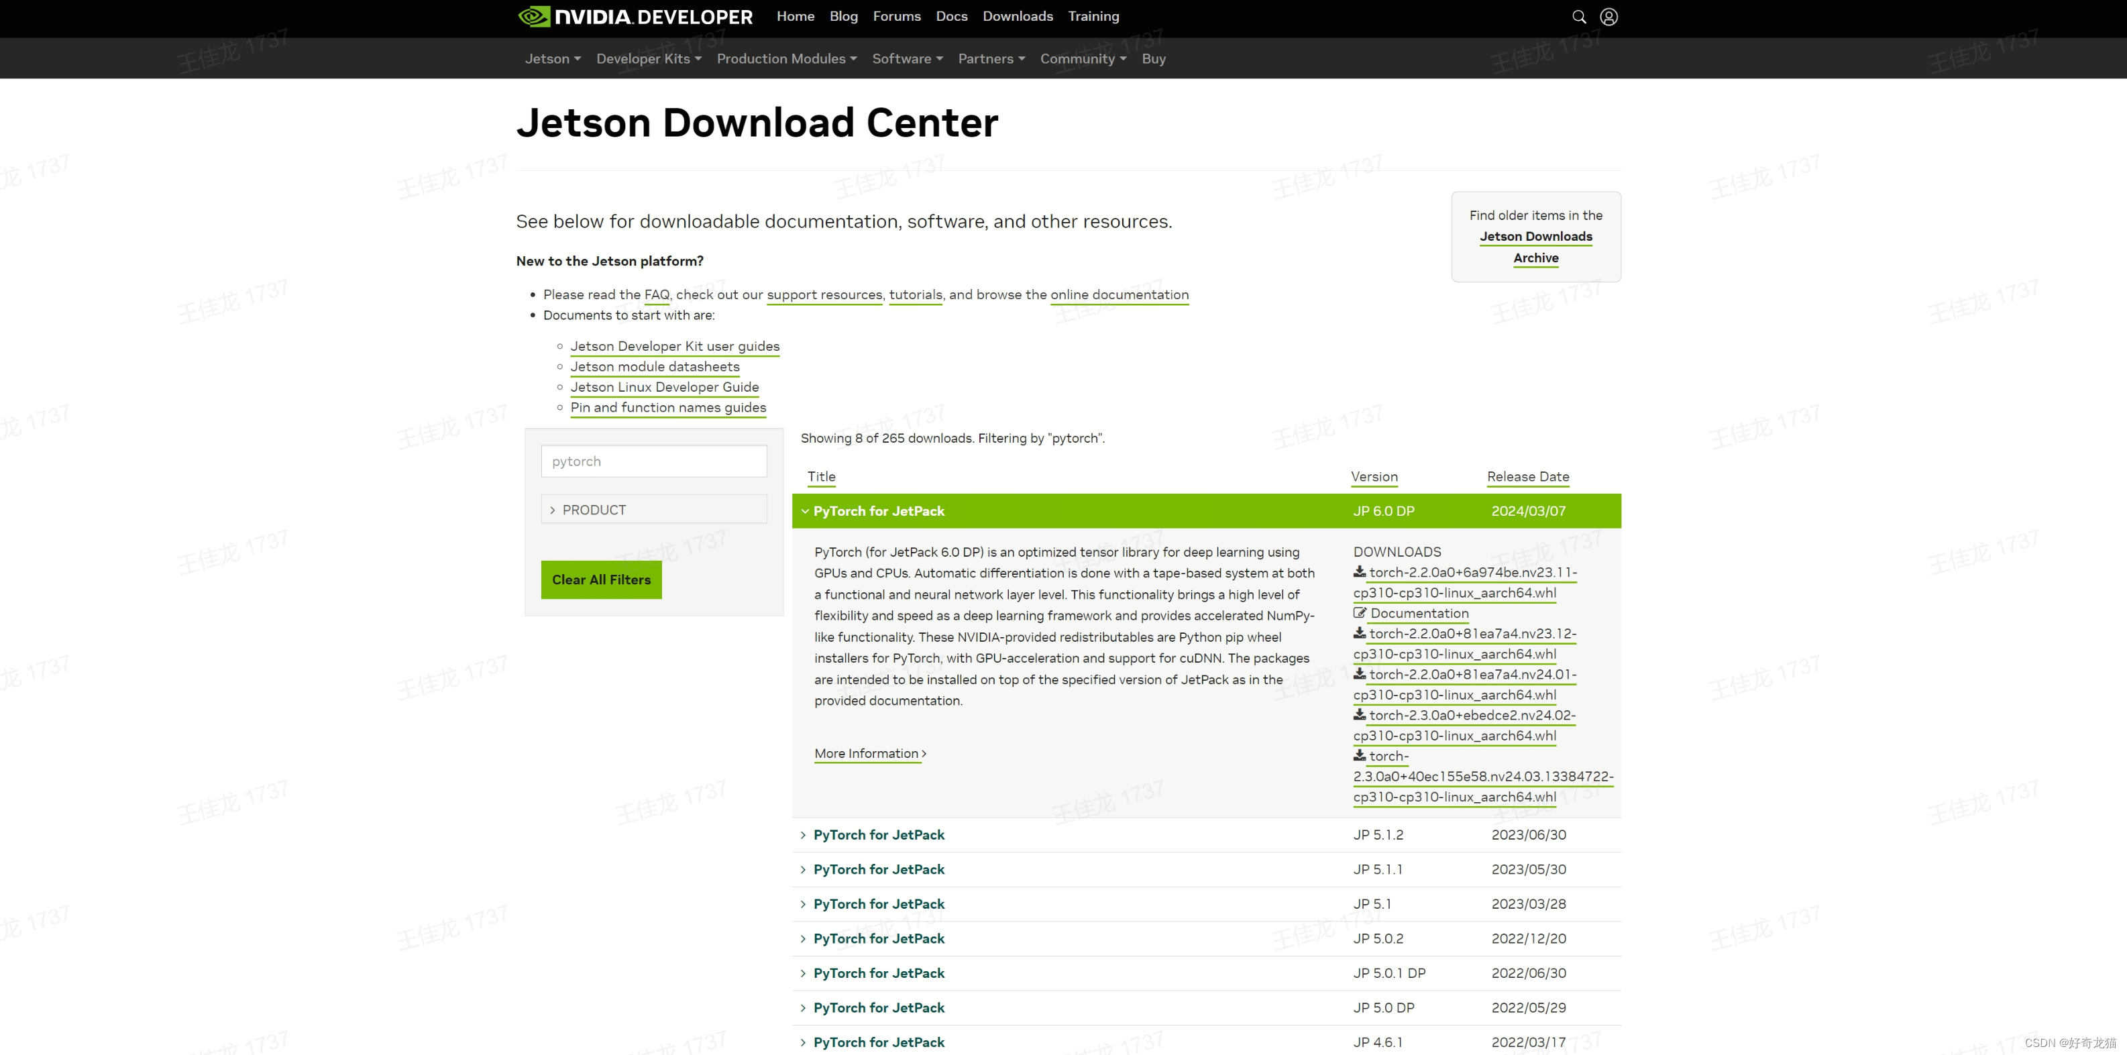The height and width of the screenshot is (1055, 2127).
Task: Click download icon for torch nv23.12 wheel
Action: (1359, 633)
